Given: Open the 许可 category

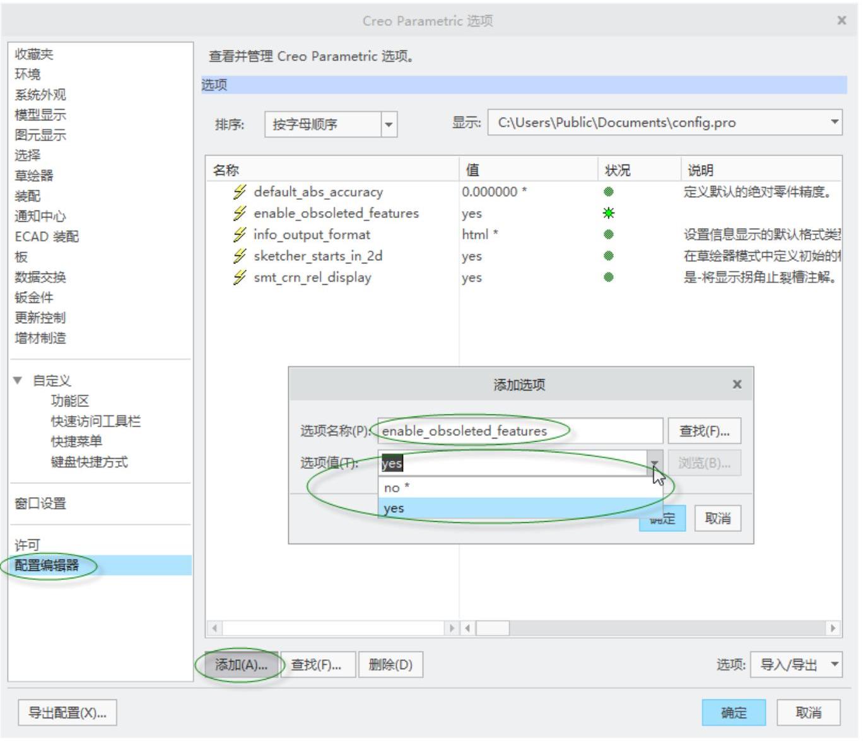Looking at the screenshot, I should [x=27, y=545].
